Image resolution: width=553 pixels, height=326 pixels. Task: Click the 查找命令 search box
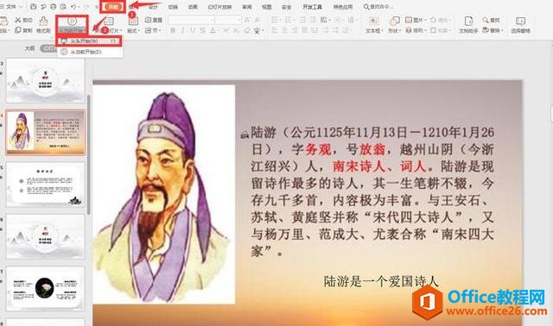[x=378, y=7]
